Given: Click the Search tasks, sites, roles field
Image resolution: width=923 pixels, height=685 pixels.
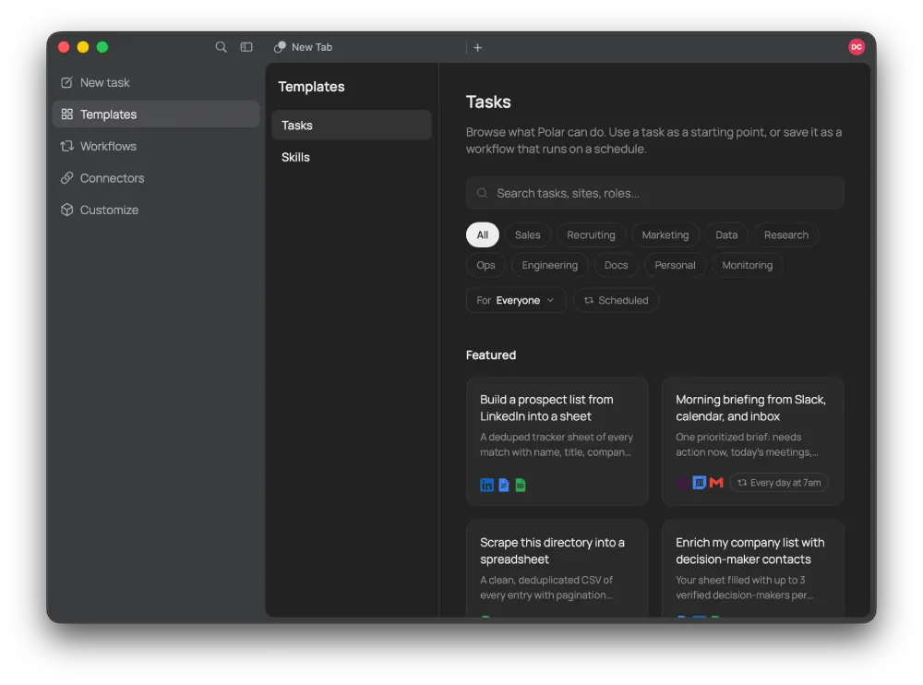Looking at the screenshot, I should (655, 193).
